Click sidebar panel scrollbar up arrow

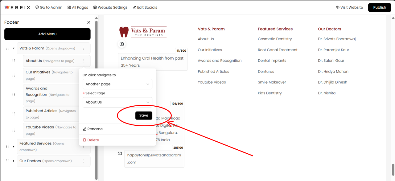pyautogui.click(x=97, y=18)
